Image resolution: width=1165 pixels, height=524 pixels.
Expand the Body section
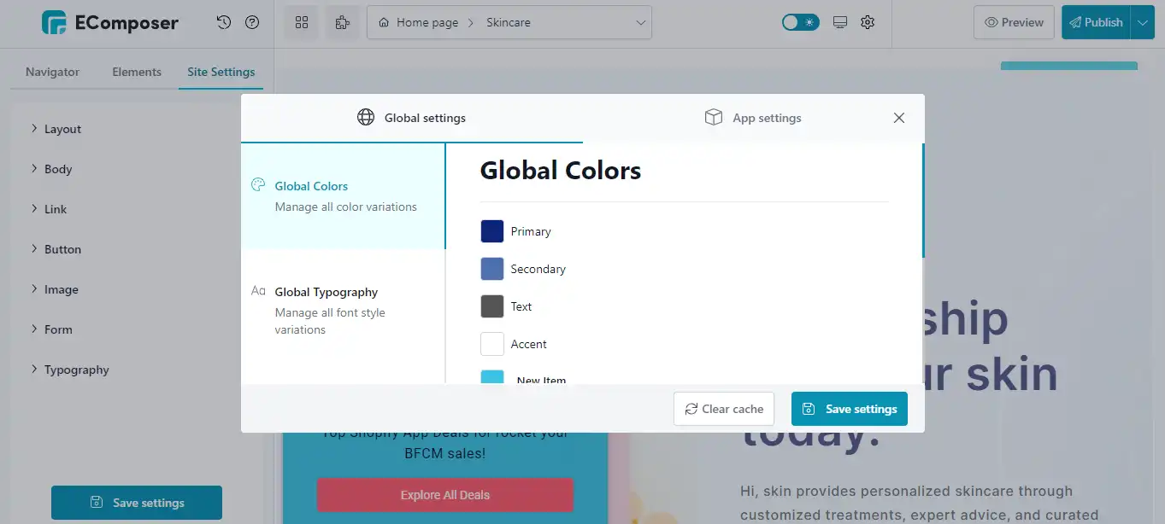coord(52,169)
